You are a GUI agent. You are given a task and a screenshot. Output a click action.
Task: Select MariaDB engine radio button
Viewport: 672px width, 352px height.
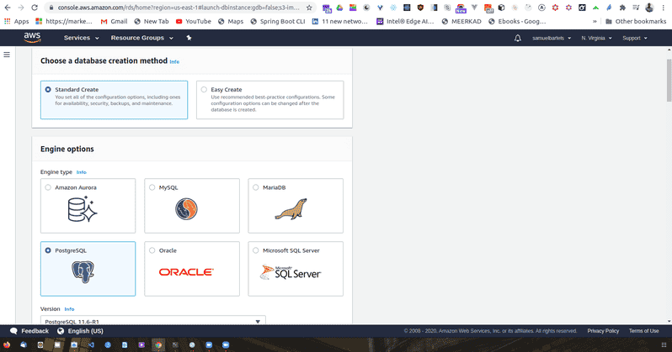pos(256,187)
